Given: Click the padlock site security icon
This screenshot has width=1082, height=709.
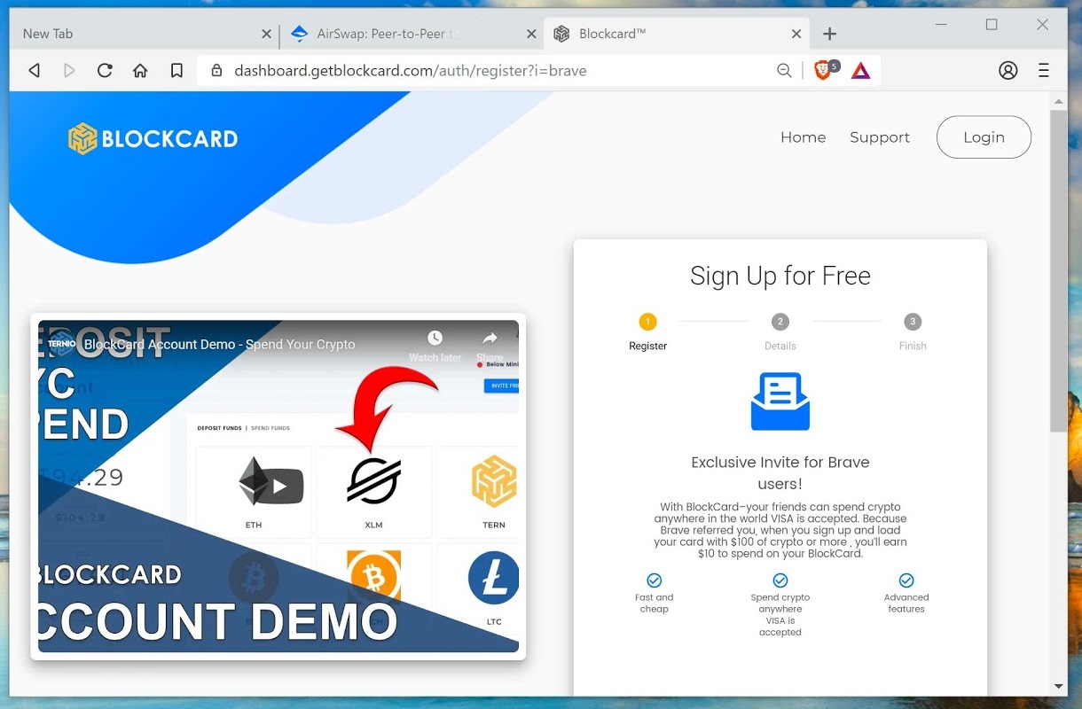Looking at the screenshot, I should click(216, 71).
